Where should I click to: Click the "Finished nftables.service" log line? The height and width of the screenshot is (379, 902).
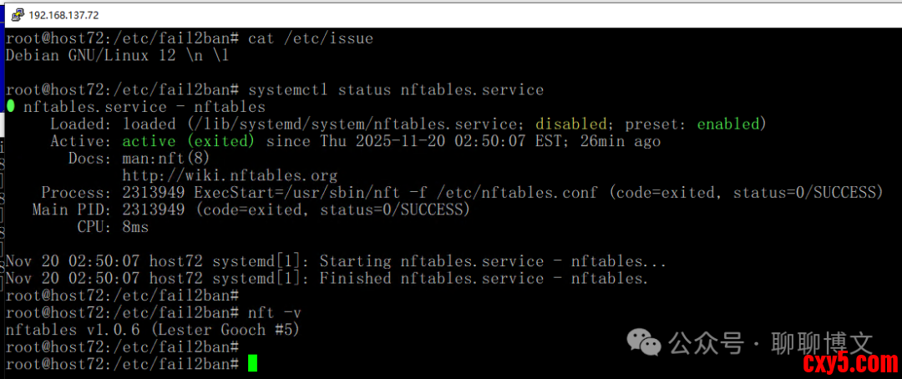tap(484, 278)
